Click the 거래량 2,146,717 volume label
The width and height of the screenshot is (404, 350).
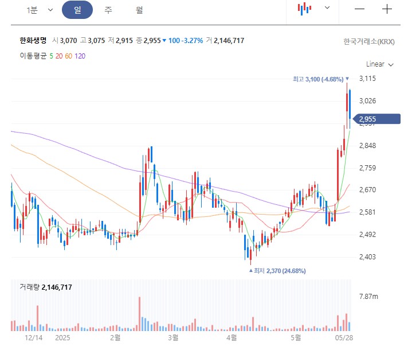[x=46, y=287]
